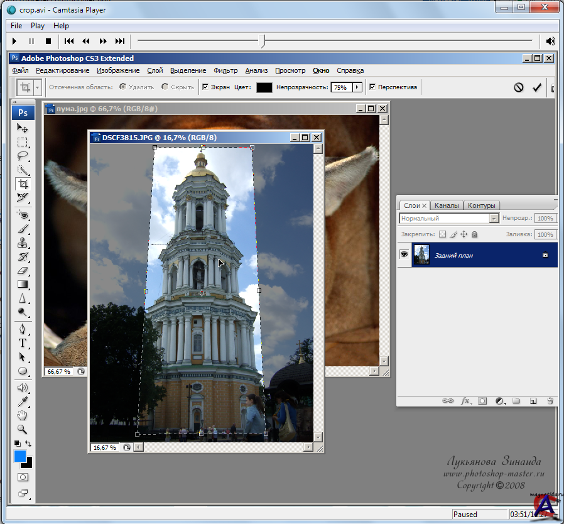Click the delete layer trash icon
564x524 pixels.
click(x=550, y=400)
